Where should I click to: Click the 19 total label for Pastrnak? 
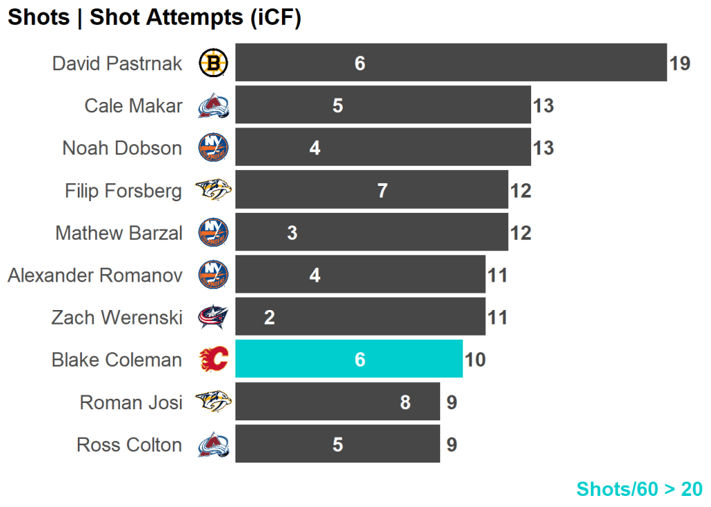click(x=680, y=64)
